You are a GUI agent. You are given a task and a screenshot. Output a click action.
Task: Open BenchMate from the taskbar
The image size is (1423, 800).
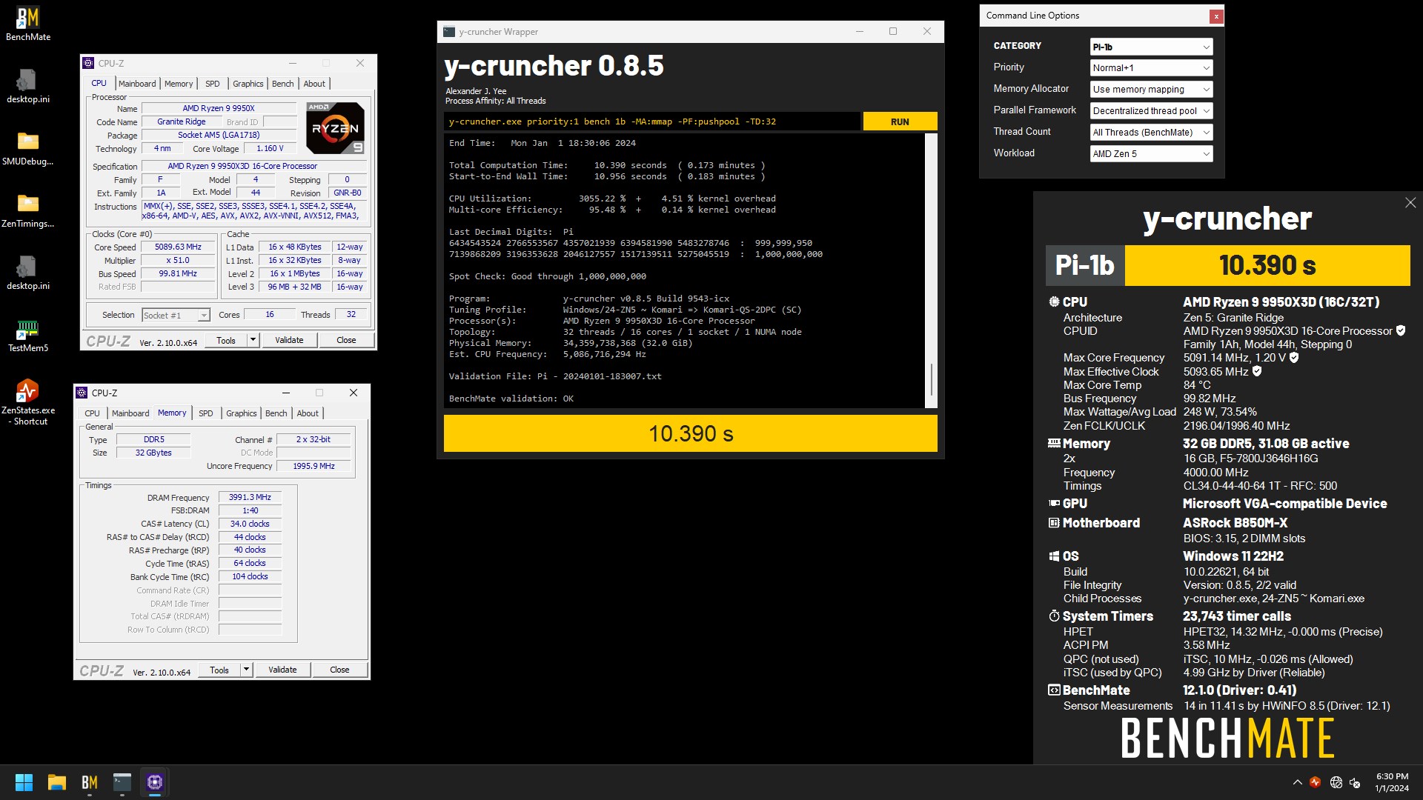click(x=90, y=782)
